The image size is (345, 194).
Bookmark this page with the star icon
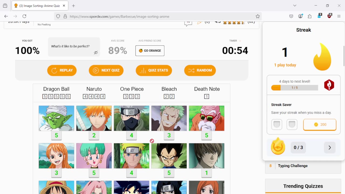258,16
